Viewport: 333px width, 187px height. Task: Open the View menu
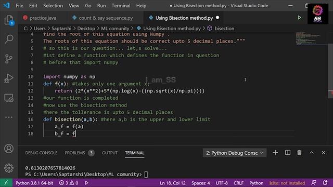(74, 6)
